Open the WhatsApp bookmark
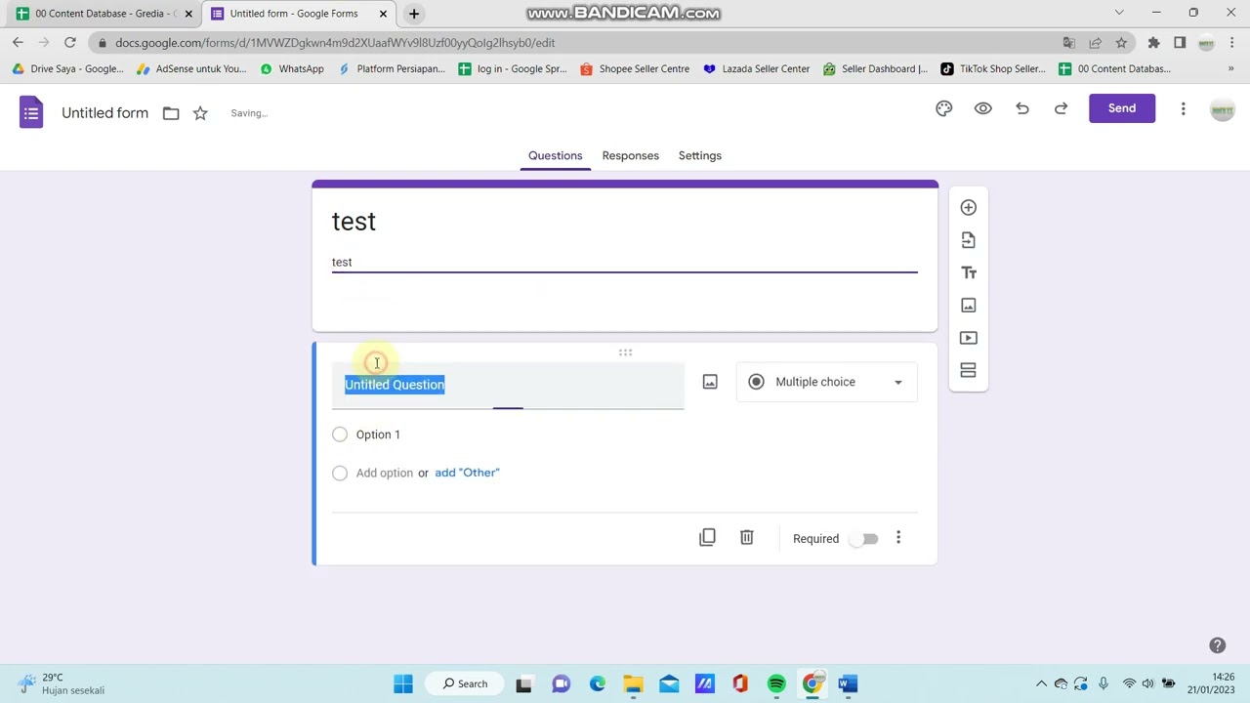The image size is (1250, 703). click(x=292, y=68)
